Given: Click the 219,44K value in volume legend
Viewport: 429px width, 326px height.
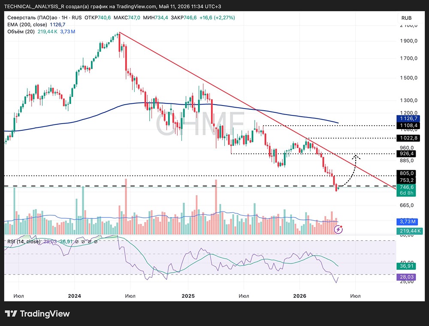Looking at the screenshot, I should click(47, 31).
